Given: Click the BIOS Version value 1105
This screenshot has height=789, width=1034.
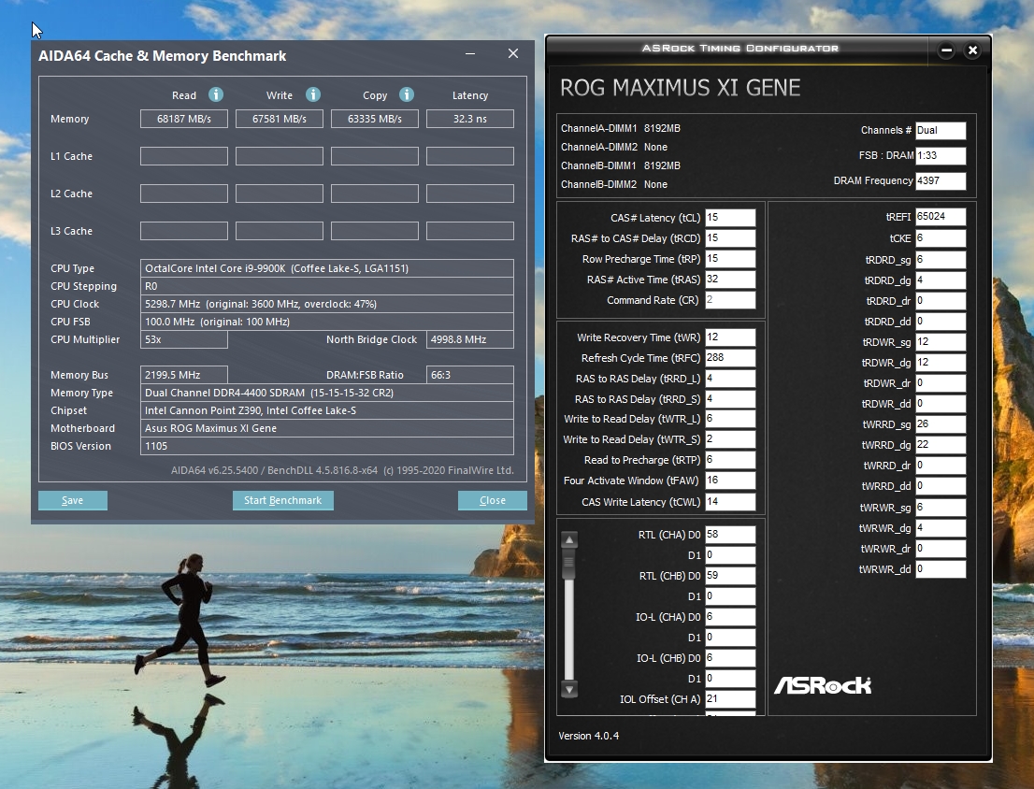Looking at the screenshot, I should (327, 446).
